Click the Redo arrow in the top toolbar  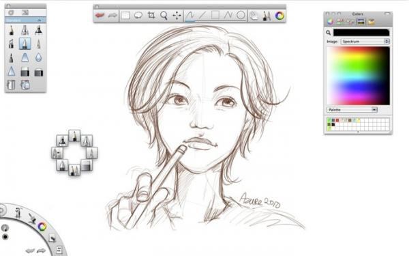112,16
